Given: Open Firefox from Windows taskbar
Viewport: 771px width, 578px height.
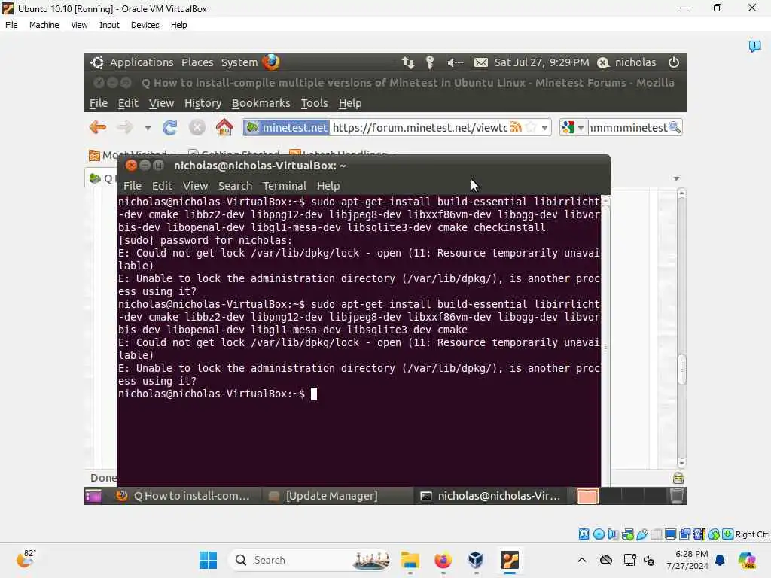Looking at the screenshot, I should point(443,560).
